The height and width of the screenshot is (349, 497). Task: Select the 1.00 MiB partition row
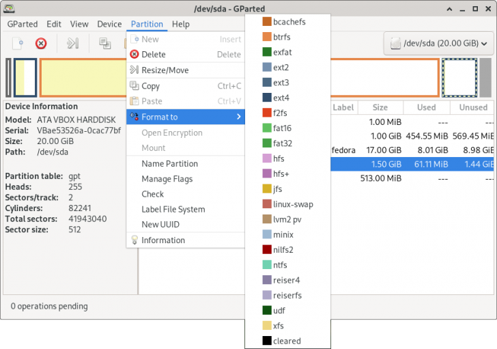coord(412,122)
